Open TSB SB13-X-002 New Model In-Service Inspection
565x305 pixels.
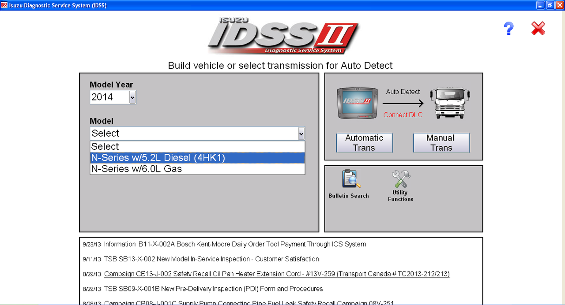(211, 259)
